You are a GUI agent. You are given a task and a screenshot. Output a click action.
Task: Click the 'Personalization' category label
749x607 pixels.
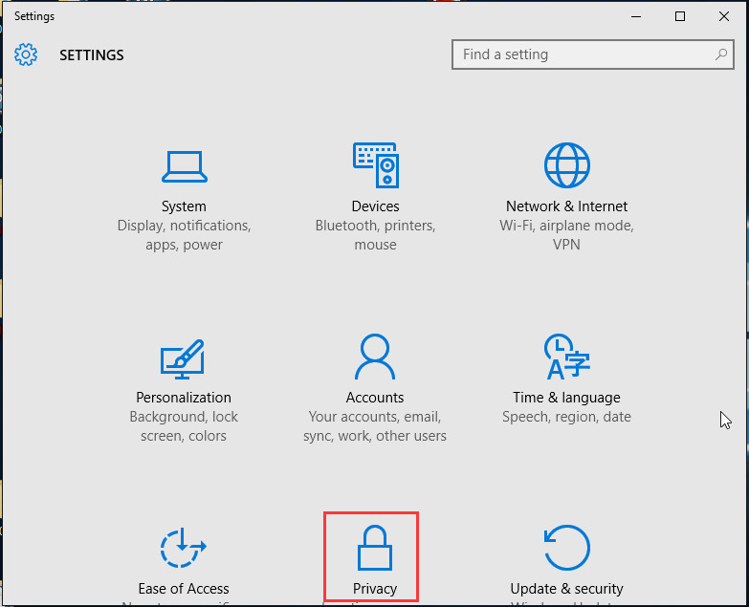point(184,398)
